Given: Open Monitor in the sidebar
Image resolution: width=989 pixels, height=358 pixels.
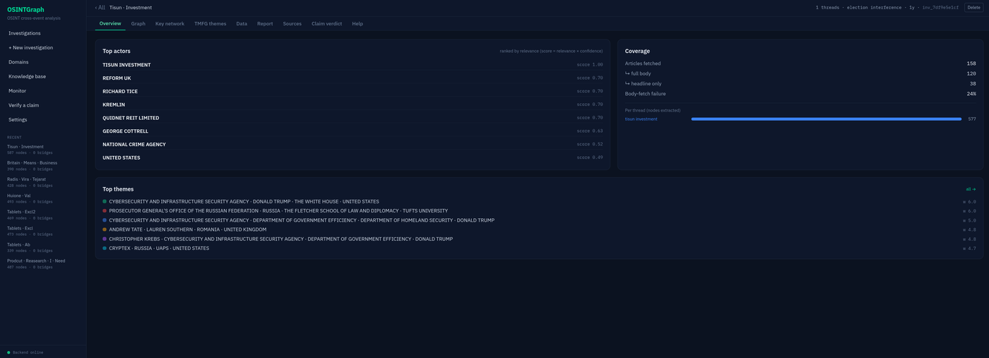Looking at the screenshot, I should click(43, 91).
